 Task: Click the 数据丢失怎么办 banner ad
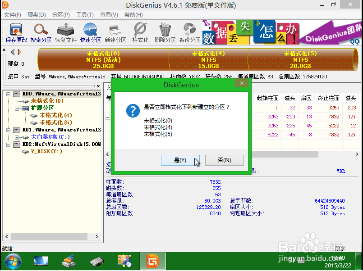[281, 32]
